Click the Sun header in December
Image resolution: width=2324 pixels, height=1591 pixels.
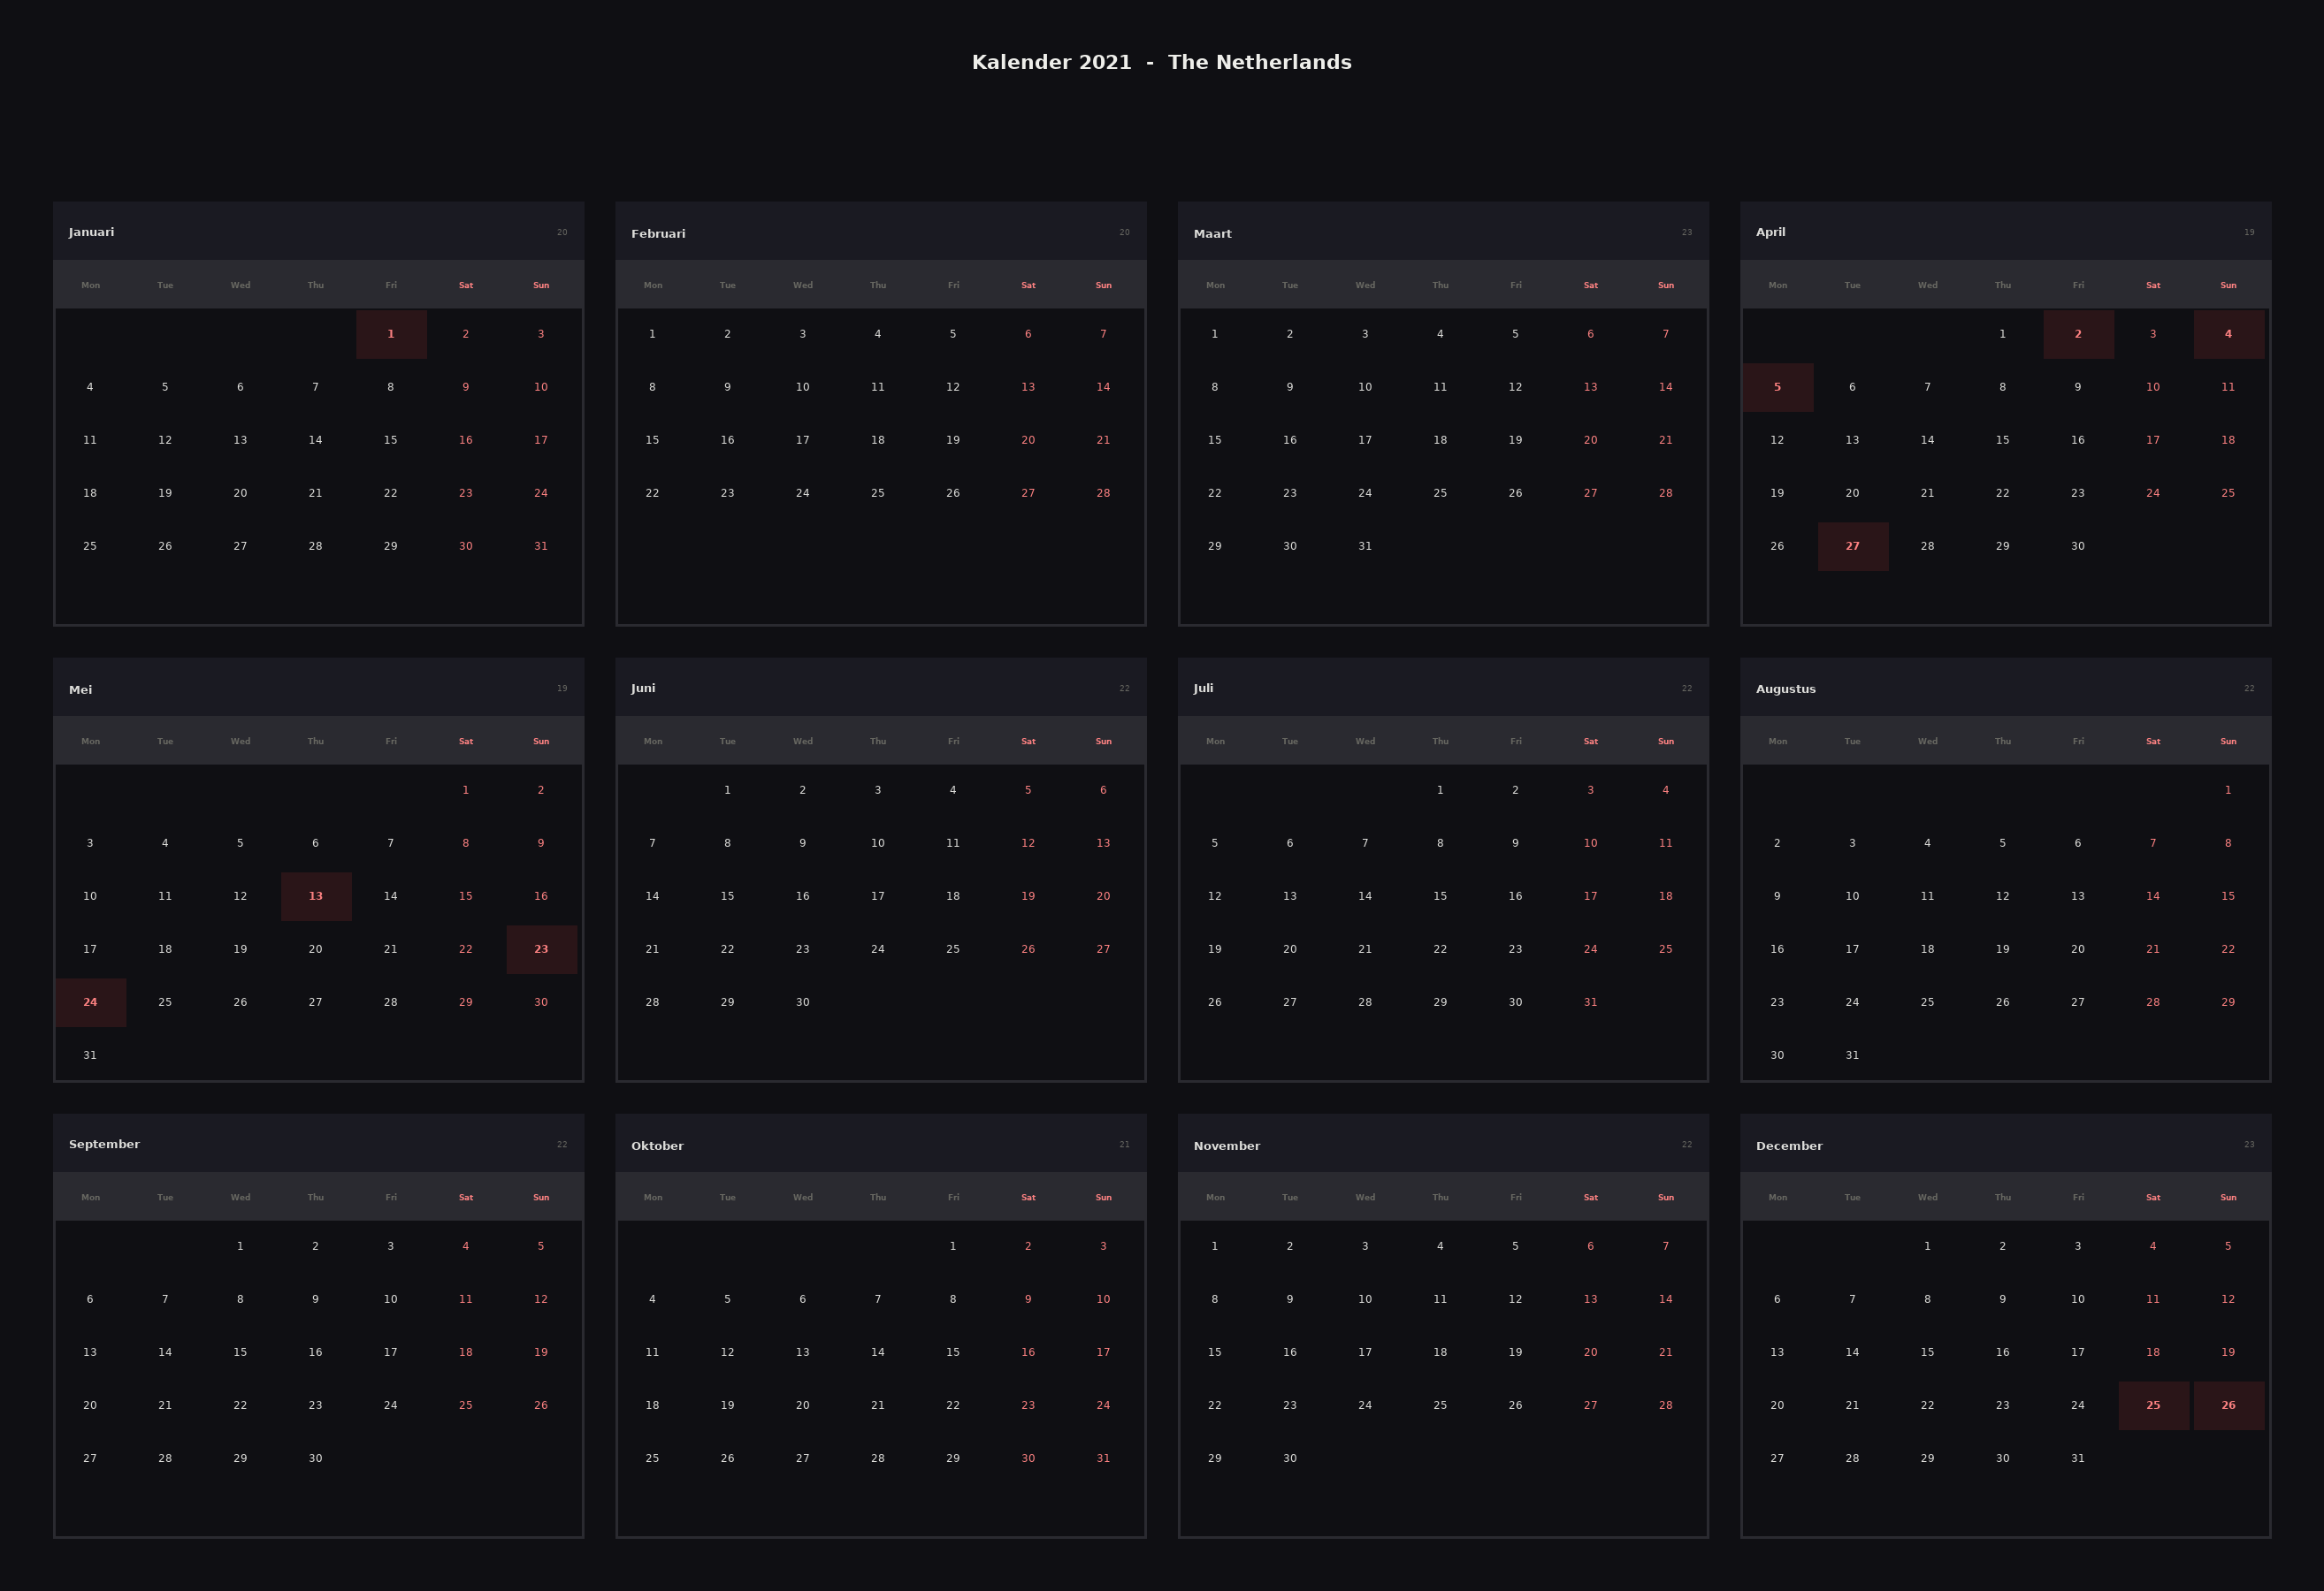pos(2228,1198)
